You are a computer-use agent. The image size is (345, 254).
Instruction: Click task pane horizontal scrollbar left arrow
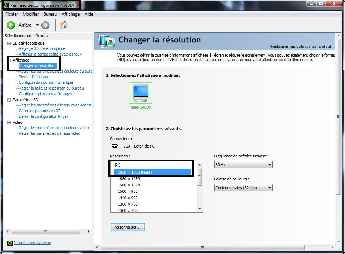7,231
